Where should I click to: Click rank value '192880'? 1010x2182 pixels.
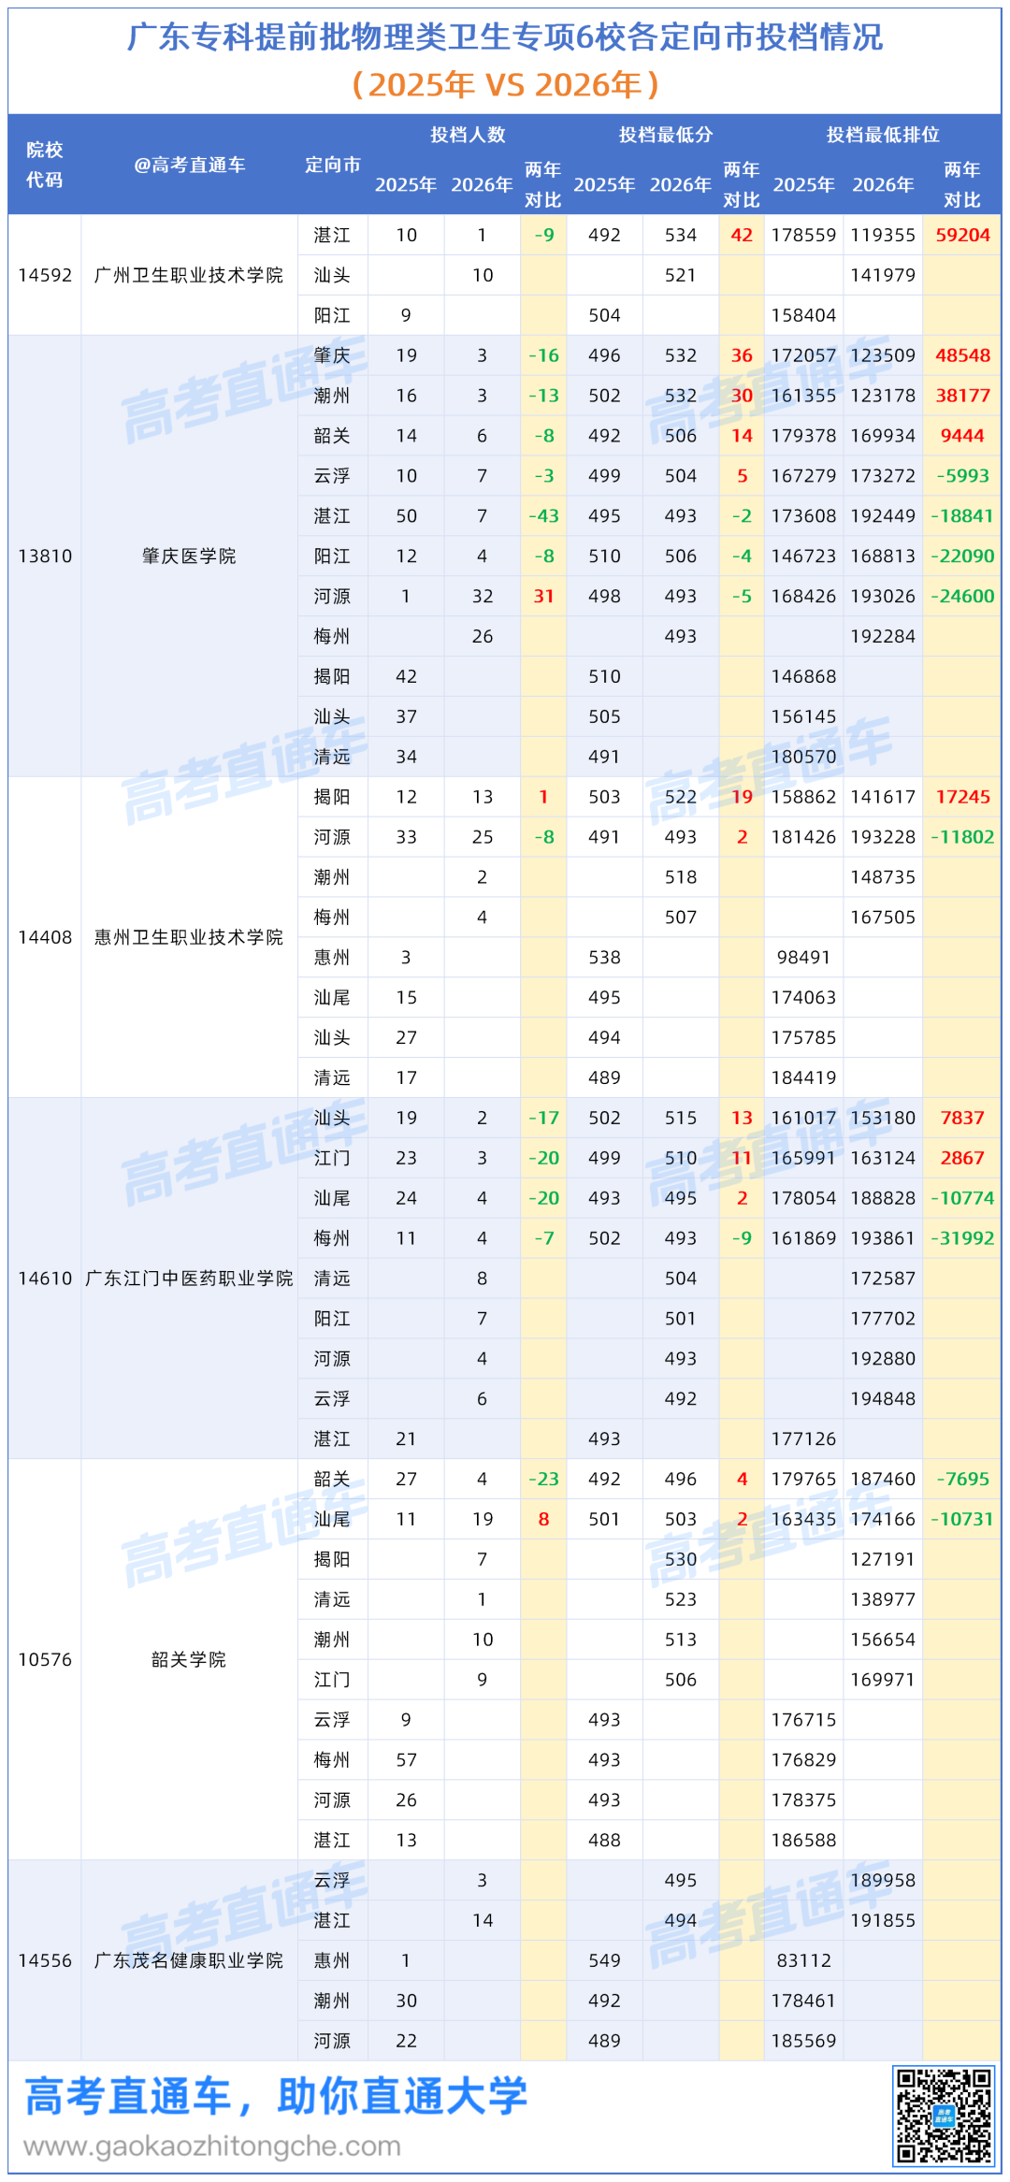pyautogui.click(x=883, y=1359)
